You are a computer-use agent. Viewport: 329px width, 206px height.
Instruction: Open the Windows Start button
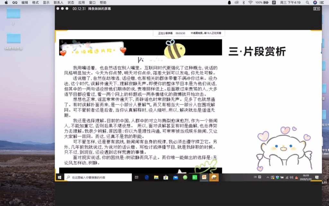pos(59,177)
